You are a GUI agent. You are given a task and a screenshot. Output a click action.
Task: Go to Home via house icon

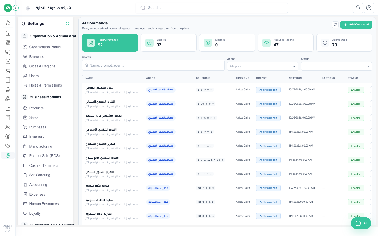pyautogui.click(x=8, y=33)
